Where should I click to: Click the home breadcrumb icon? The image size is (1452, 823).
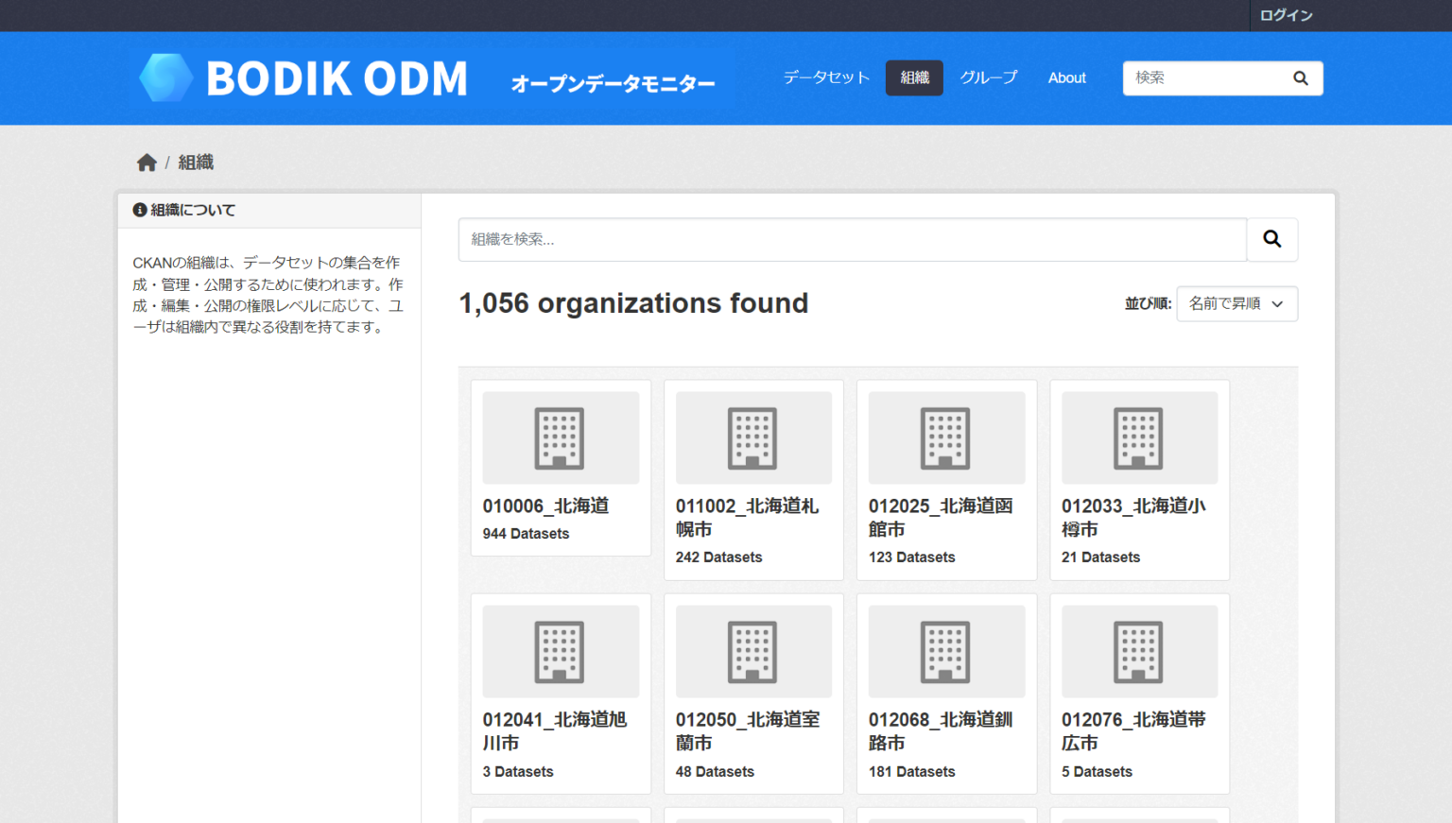pos(147,162)
